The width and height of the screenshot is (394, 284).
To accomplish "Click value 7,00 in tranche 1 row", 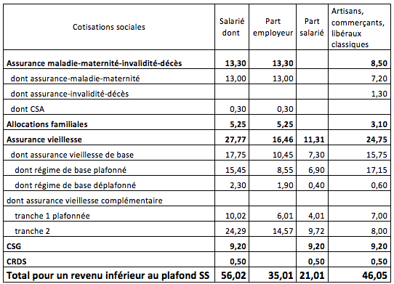I will click(x=379, y=216).
